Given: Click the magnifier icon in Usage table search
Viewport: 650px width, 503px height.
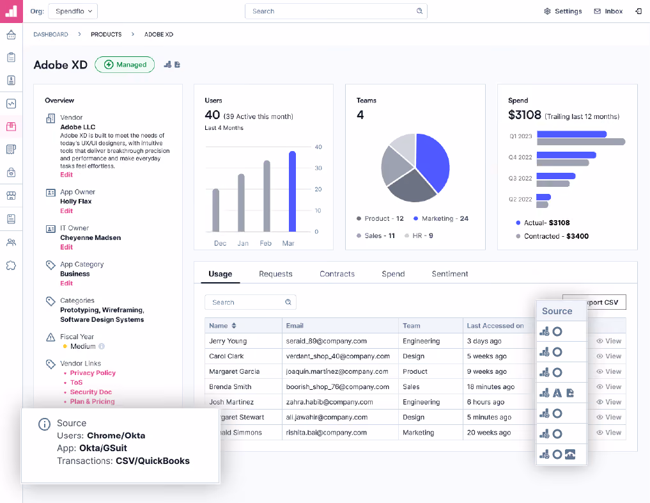Looking at the screenshot, I should pos(288,302).
